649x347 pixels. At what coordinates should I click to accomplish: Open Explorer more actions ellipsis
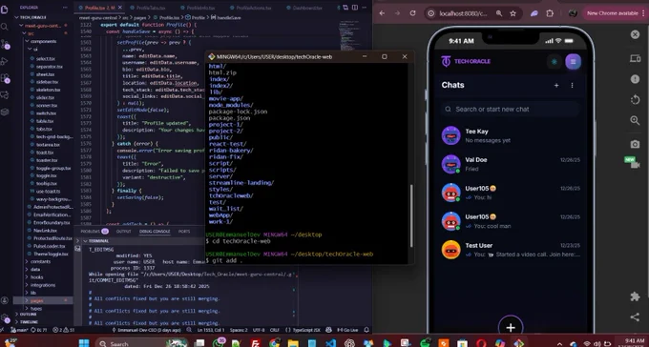pyautogui.click(x=65, y=8)
